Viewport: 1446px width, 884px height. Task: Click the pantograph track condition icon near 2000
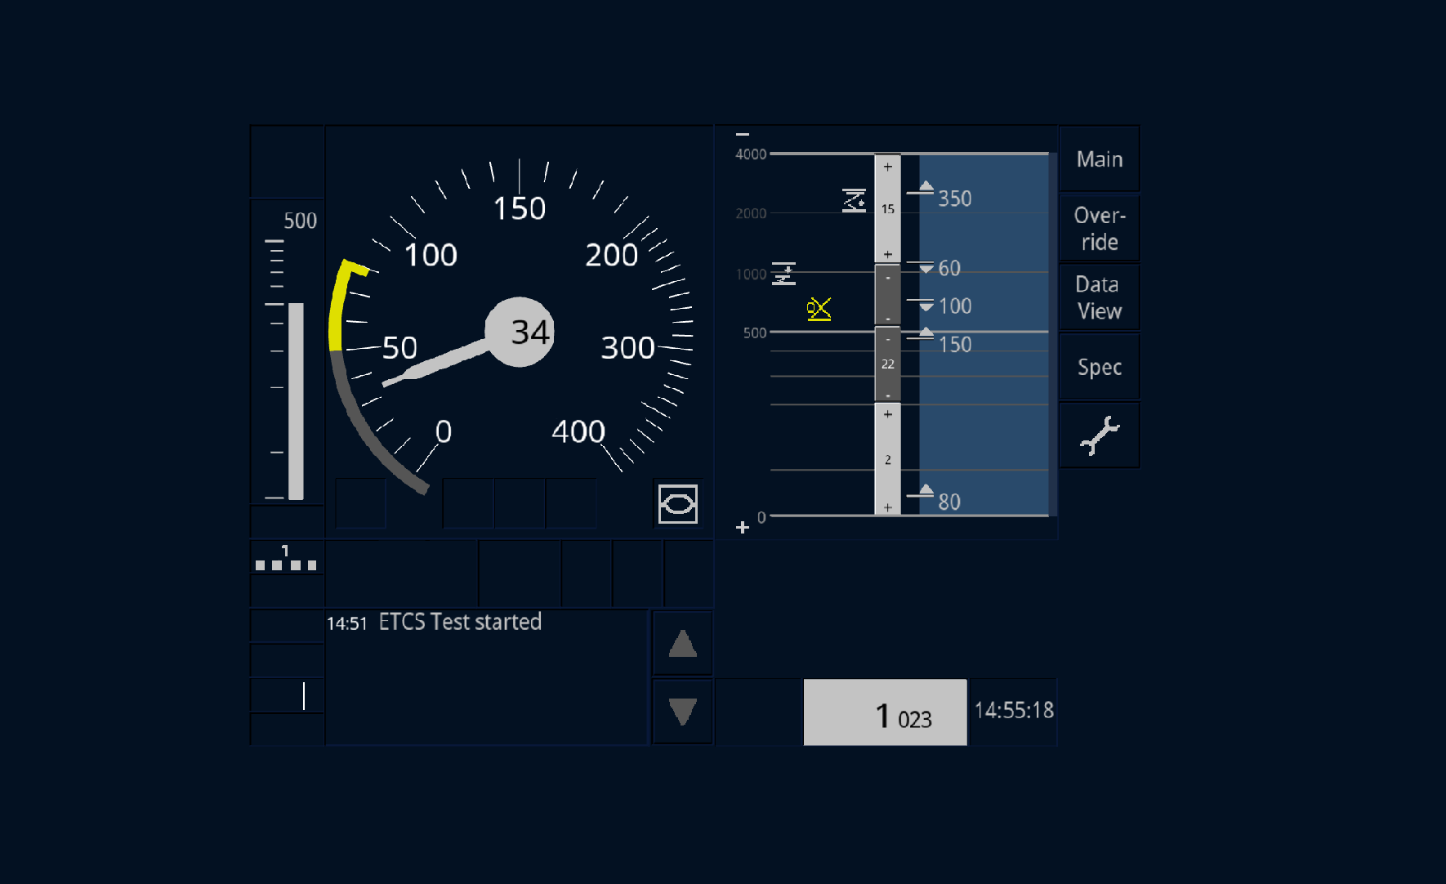coord(854,200)
